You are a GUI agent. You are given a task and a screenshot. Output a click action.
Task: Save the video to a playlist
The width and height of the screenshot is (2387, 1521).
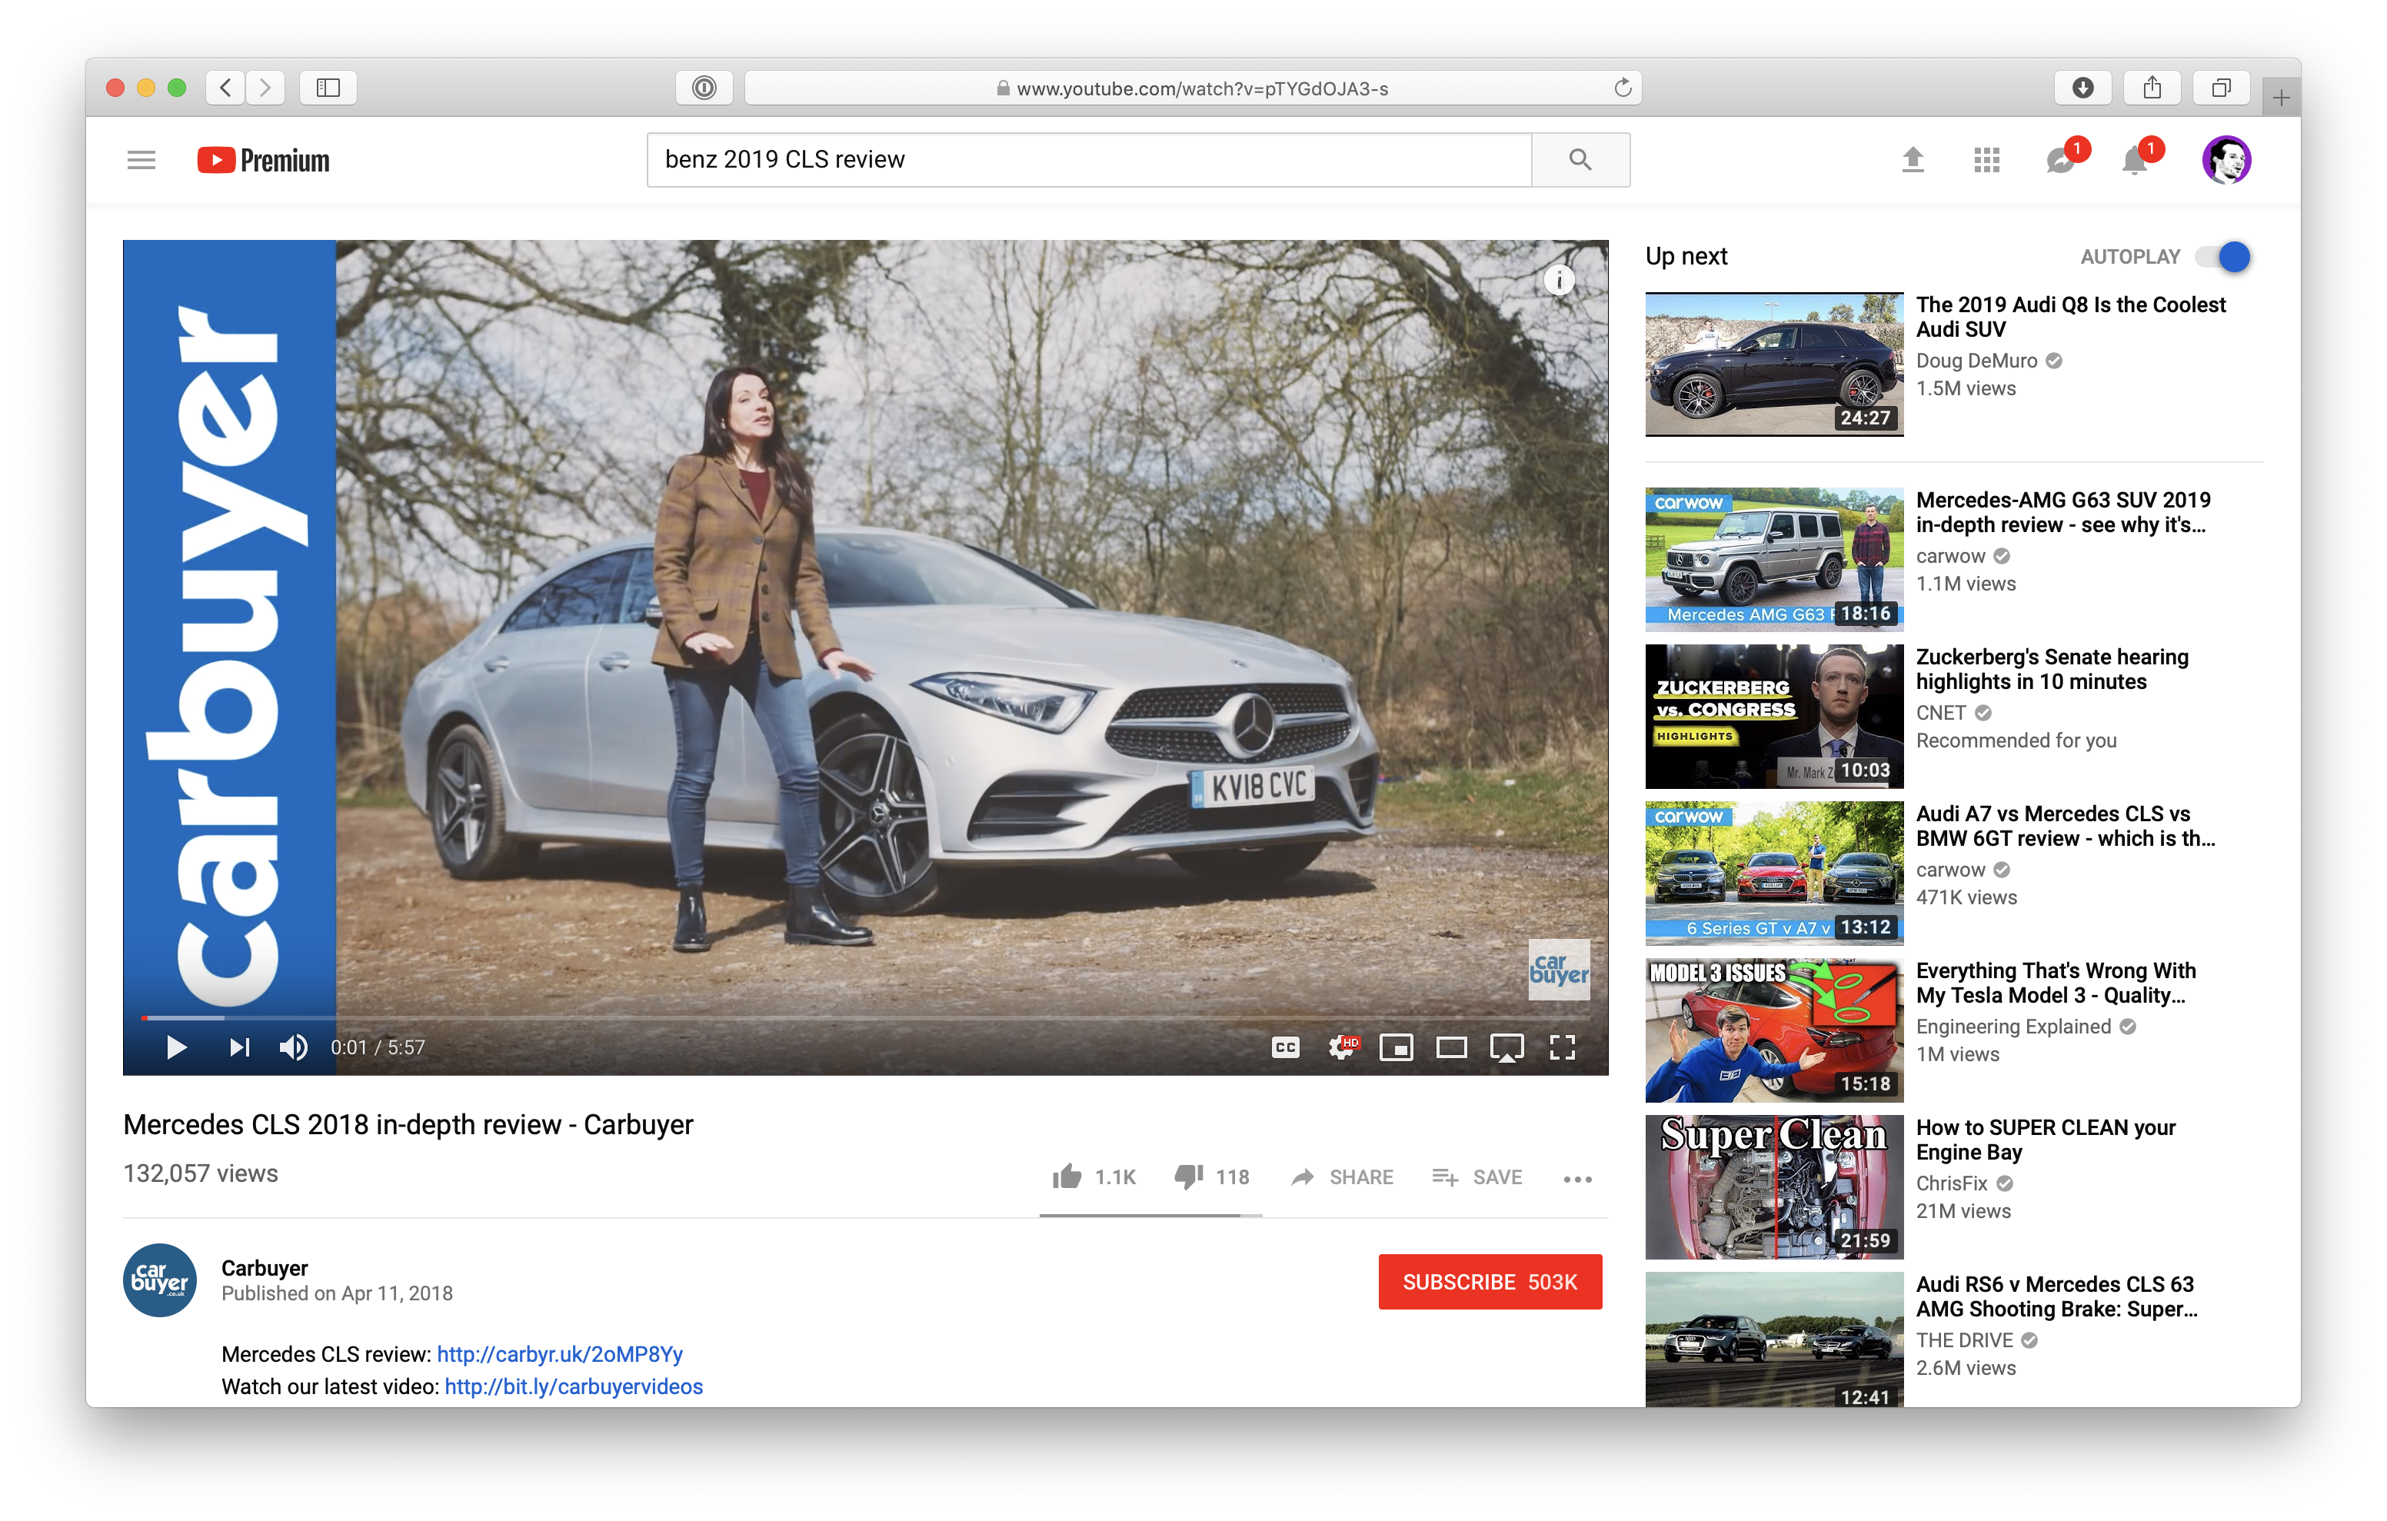coord(1477,1177)
